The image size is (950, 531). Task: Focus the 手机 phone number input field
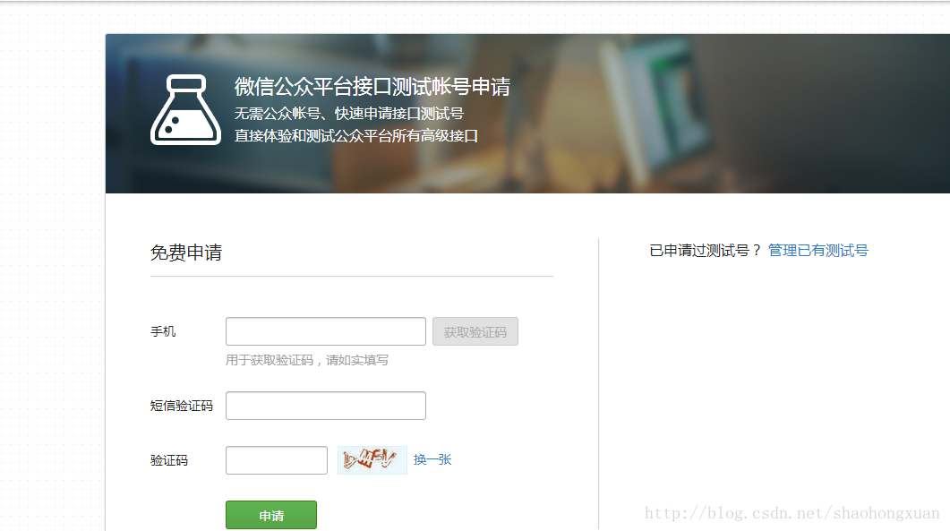coord(325,331)
